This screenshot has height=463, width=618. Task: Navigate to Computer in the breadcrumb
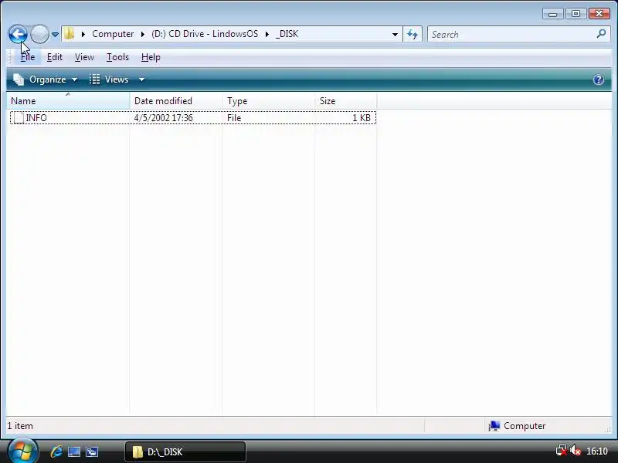pyautogui.click(x=113, y=34)
